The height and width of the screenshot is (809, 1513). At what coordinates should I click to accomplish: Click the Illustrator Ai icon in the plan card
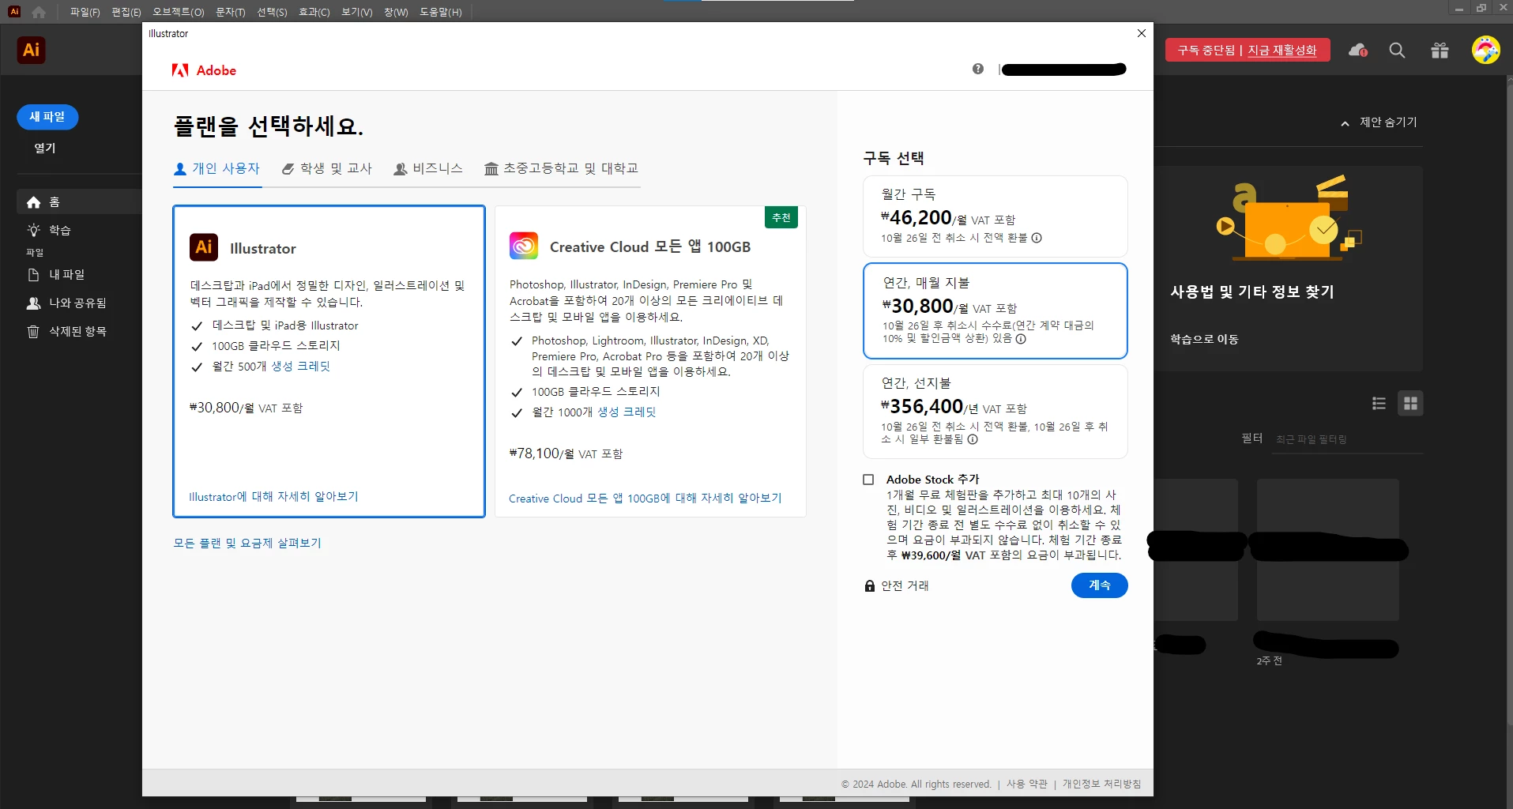pyautogui.click(x=204, y=247)
